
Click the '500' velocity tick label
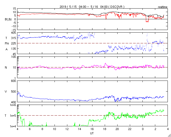coord(14,92)
